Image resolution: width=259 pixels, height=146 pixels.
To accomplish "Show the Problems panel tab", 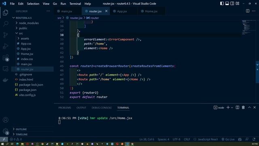I will (65, 107).
